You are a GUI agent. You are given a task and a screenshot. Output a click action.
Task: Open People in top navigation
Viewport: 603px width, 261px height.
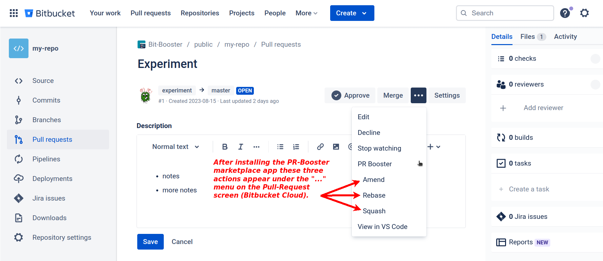point(275,13)
